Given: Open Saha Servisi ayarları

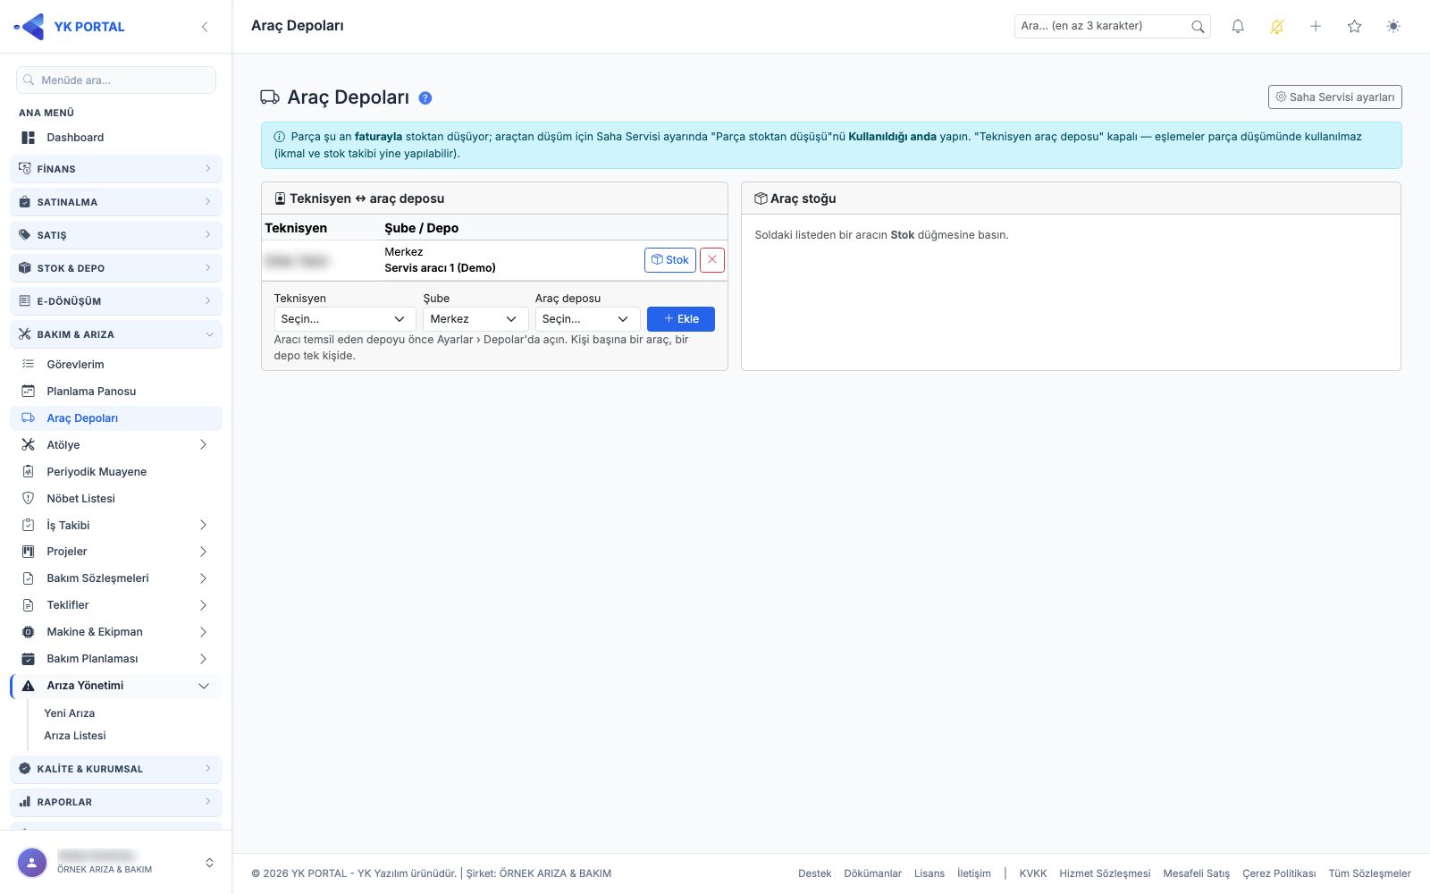Looking at the screenshot, I should tap(1335, 97).
